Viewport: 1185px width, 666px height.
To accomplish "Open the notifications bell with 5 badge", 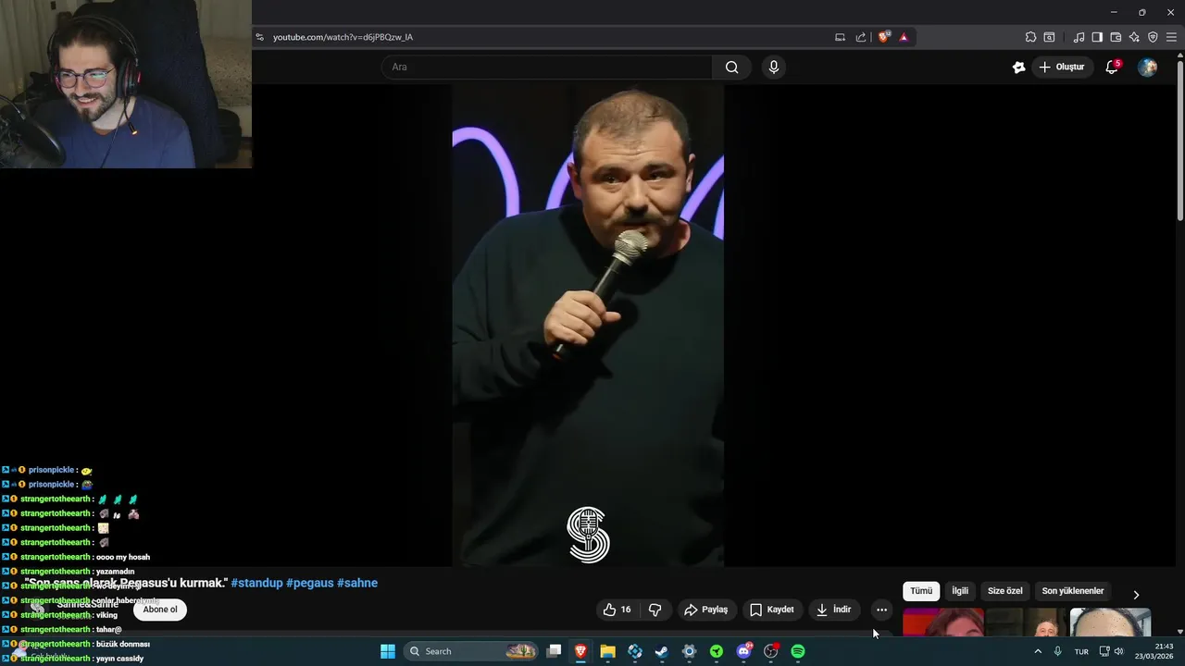I will 1113,67.
